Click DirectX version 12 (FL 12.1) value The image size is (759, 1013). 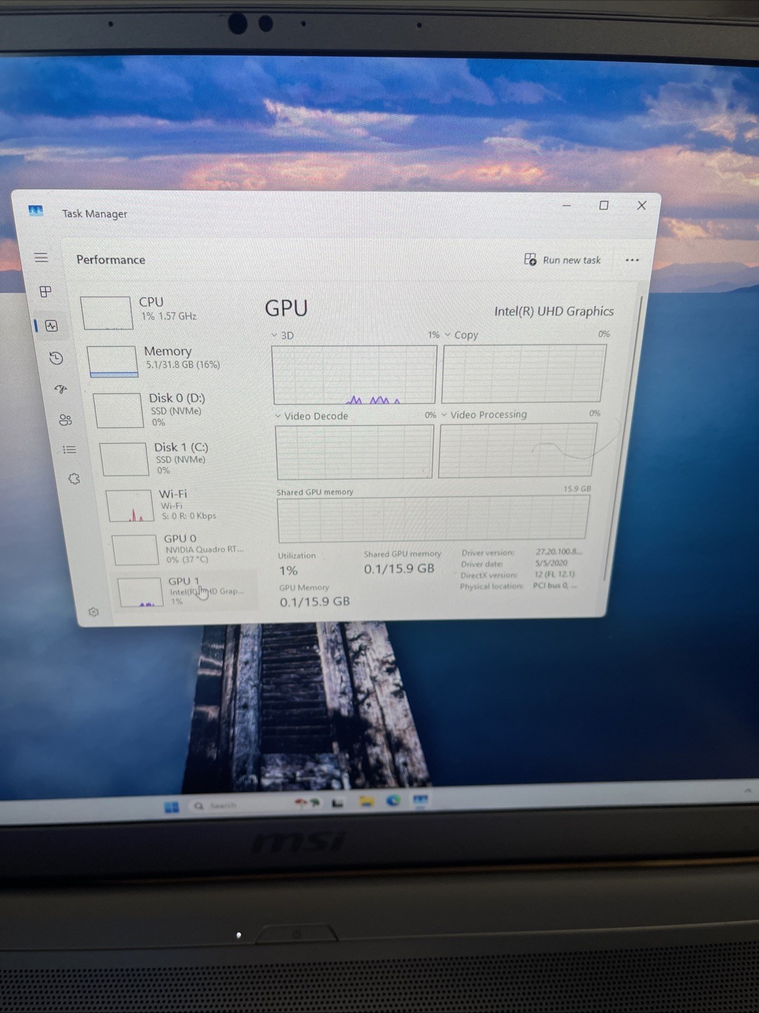pos(554,574)
